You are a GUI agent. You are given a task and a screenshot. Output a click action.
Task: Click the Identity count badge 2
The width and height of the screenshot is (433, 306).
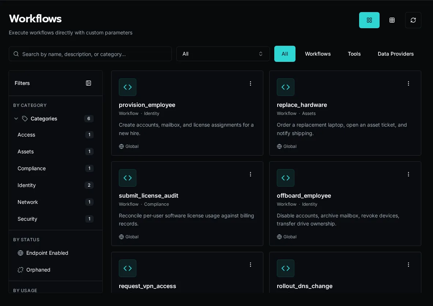tap(89, 185)
